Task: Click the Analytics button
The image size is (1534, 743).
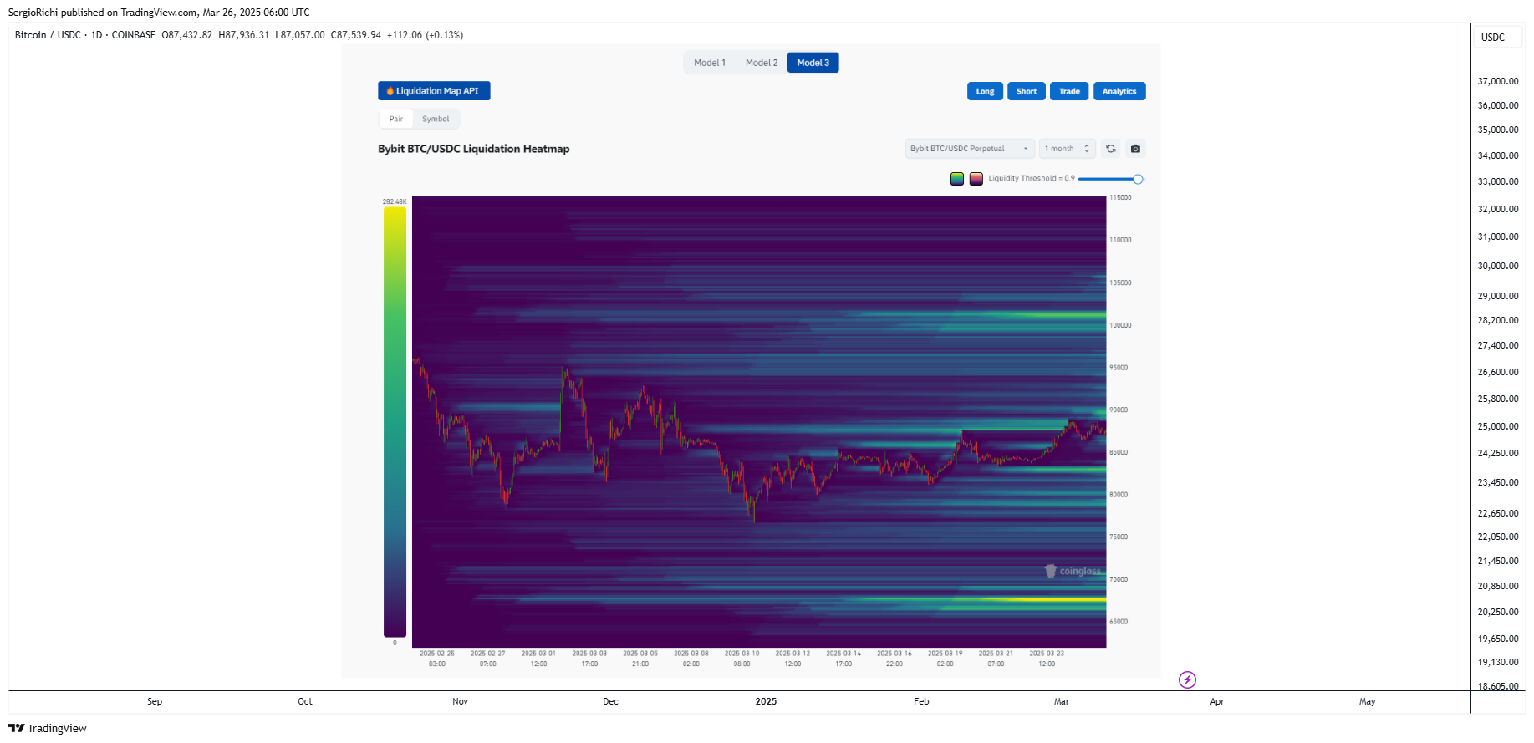Action: [x=1119, y=91]
